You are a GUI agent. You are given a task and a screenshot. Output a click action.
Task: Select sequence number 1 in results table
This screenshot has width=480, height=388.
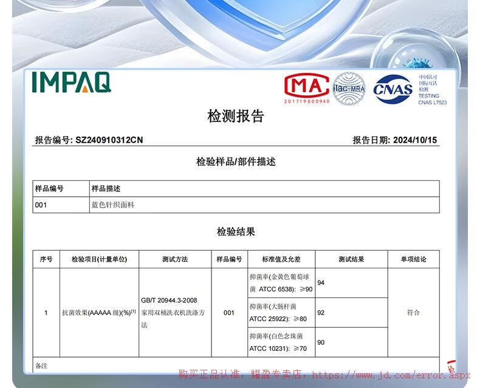(x=46, y=313)
